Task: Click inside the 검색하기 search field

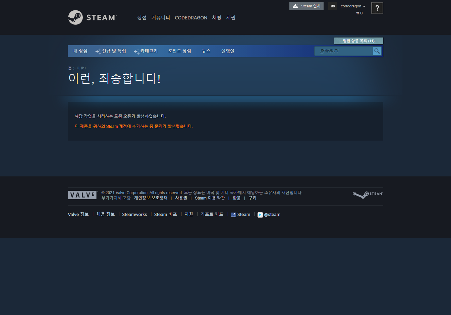Action: (344, 51)
